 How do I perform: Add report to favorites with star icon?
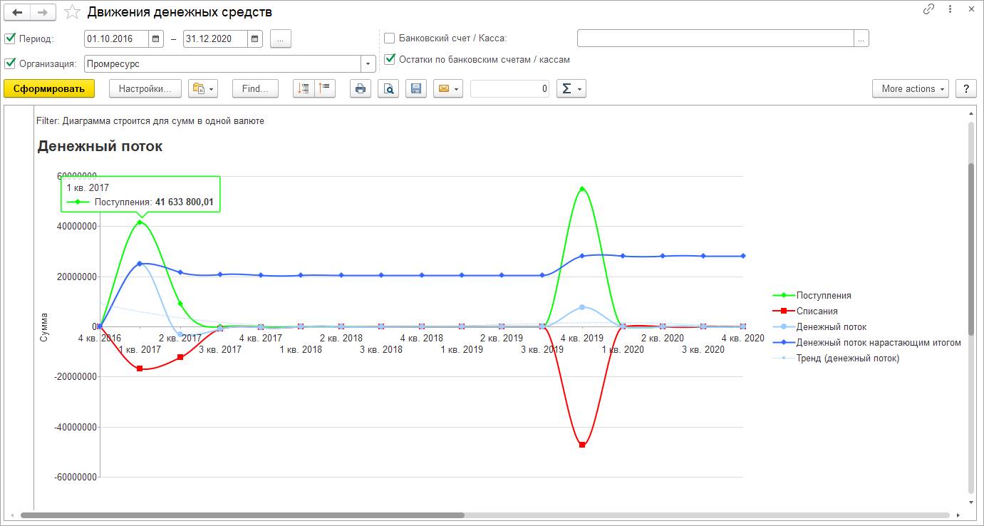tap(72, 12)
